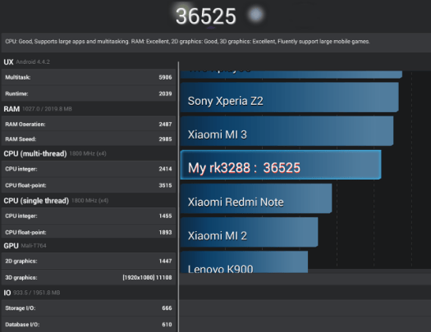Click the highlighted My rk3288 score bar
431x332 pixels.
[x=281, y=165]
